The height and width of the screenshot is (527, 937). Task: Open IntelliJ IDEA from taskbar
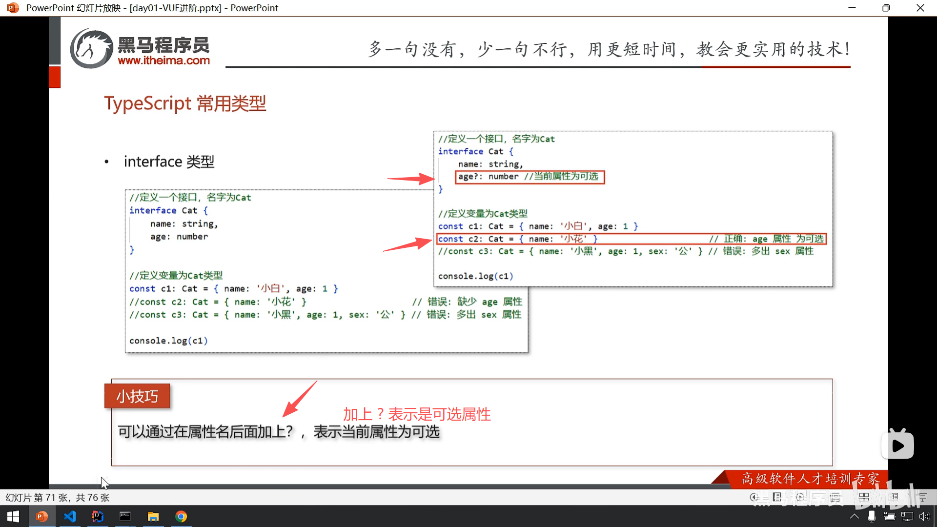[98, 516]
